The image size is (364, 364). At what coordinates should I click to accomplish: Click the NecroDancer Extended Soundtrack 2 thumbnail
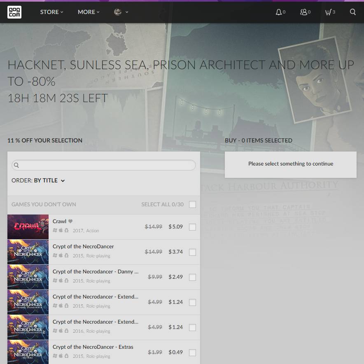[x=28, y=327]
